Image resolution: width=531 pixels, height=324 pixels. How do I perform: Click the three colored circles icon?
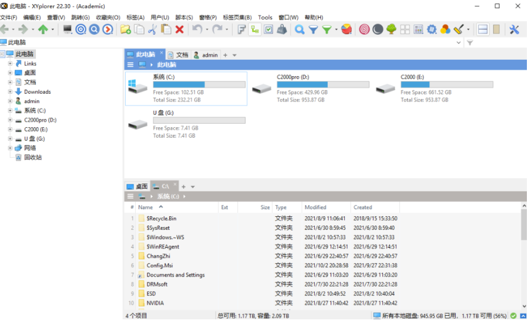pyautogui.click(x=445, y=29)
